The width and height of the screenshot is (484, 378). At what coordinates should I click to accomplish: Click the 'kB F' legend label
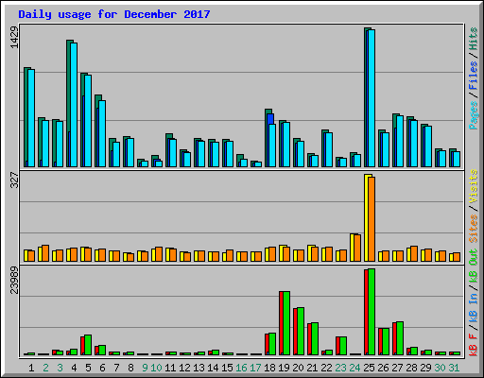pos(474,345)
